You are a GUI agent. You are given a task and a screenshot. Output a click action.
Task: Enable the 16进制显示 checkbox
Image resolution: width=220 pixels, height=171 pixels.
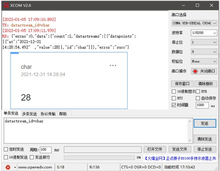[174, 91]
